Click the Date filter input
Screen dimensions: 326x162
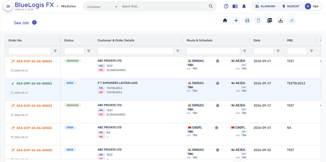click(x=264, y=51)
